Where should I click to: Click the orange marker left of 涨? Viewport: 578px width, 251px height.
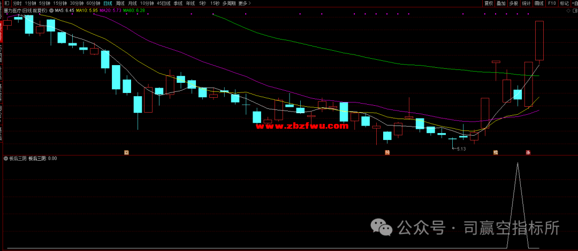click(x=496, y=152)
